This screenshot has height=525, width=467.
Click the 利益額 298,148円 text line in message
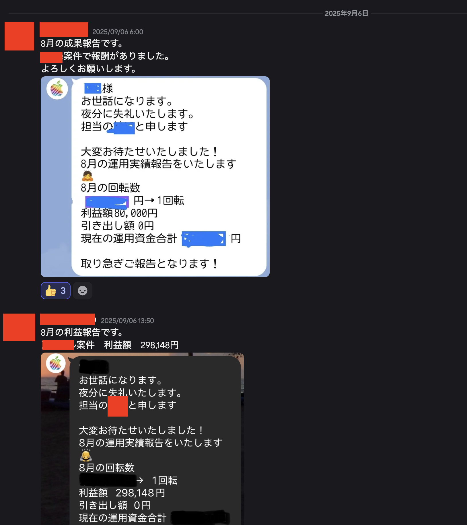141,345
